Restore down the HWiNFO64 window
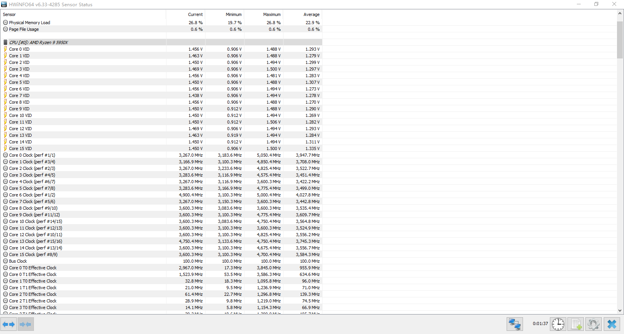This screenshot has width=624, height=334. pyautogui.click(x=596, y=4)
